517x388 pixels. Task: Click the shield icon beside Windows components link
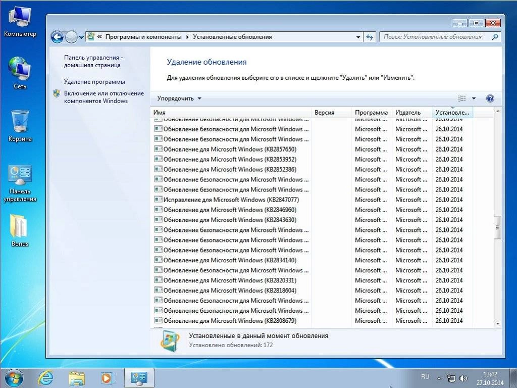(57, 93)
